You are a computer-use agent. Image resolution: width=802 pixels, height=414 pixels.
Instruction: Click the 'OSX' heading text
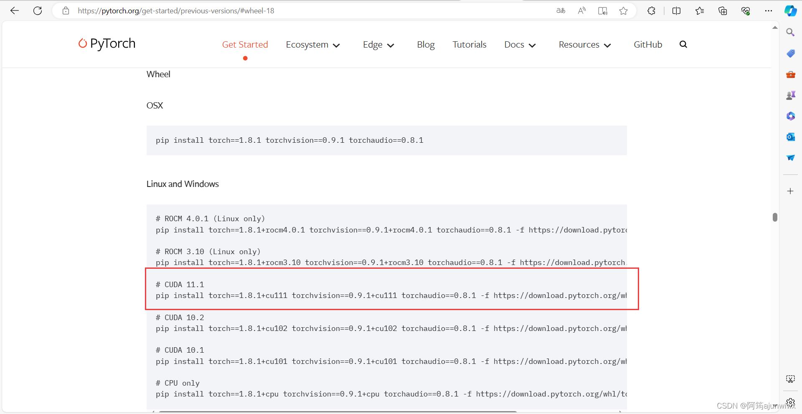[x=155, y=106]
